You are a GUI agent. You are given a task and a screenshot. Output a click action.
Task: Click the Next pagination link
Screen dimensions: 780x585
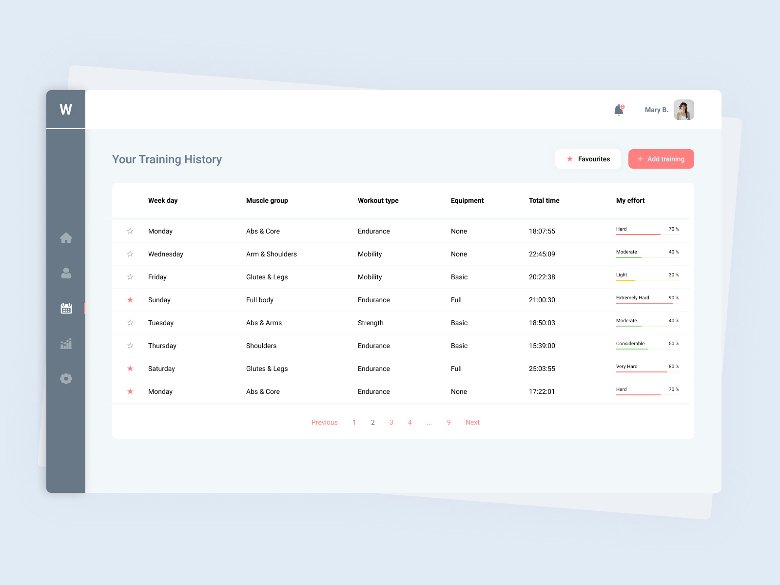click(472, 422)
